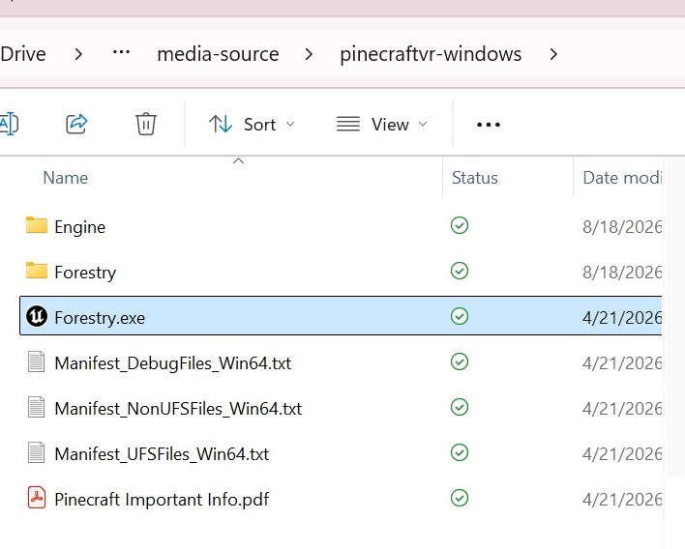Image resolution: width=685 pixels, height=549 pixels.
Task: Click sync status icon for Pinecraft Important Info.pdf
Action: click(x=460, y=498)
